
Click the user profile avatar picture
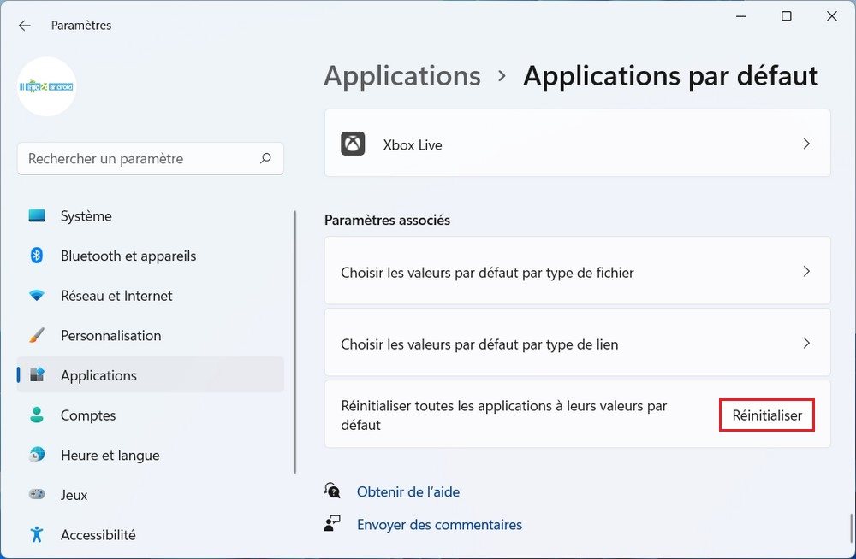pos(46,86)
